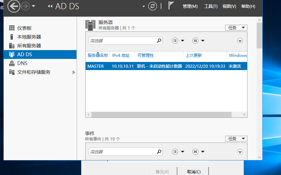Screen dimensions: 281x175
Task: Click the server saved queries icon
Action: click(x=195, y=41)
